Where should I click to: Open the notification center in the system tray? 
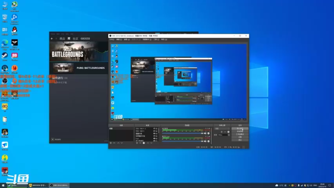(x=330, y=185)
